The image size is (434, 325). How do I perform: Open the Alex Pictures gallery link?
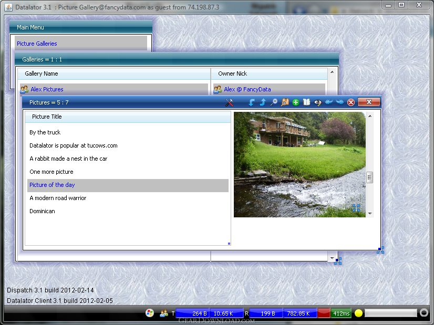click(x=47, y=89)
